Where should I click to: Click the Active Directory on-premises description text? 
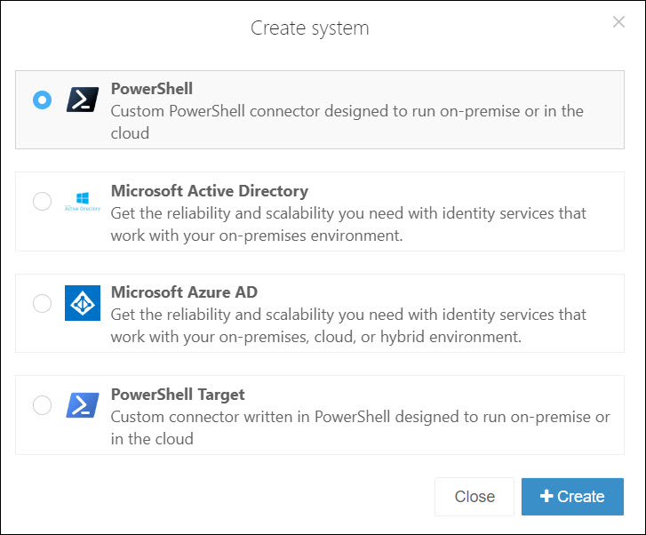pyautogui.click(x=348, y=224)
